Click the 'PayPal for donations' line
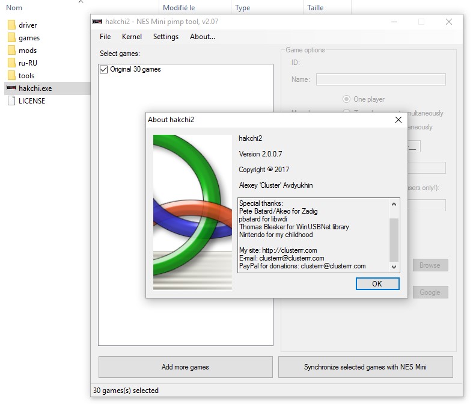The height and width of the screenshot is (417, 473). 302,266
